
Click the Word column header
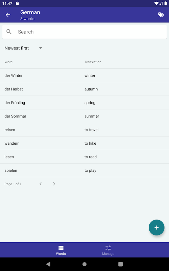(8, 62)
